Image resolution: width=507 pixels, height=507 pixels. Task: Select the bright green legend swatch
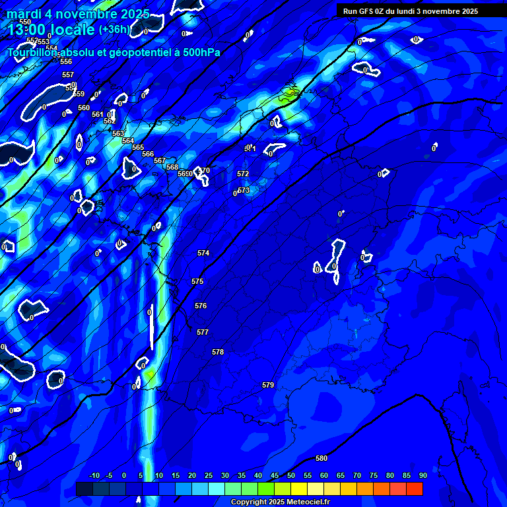266,489
